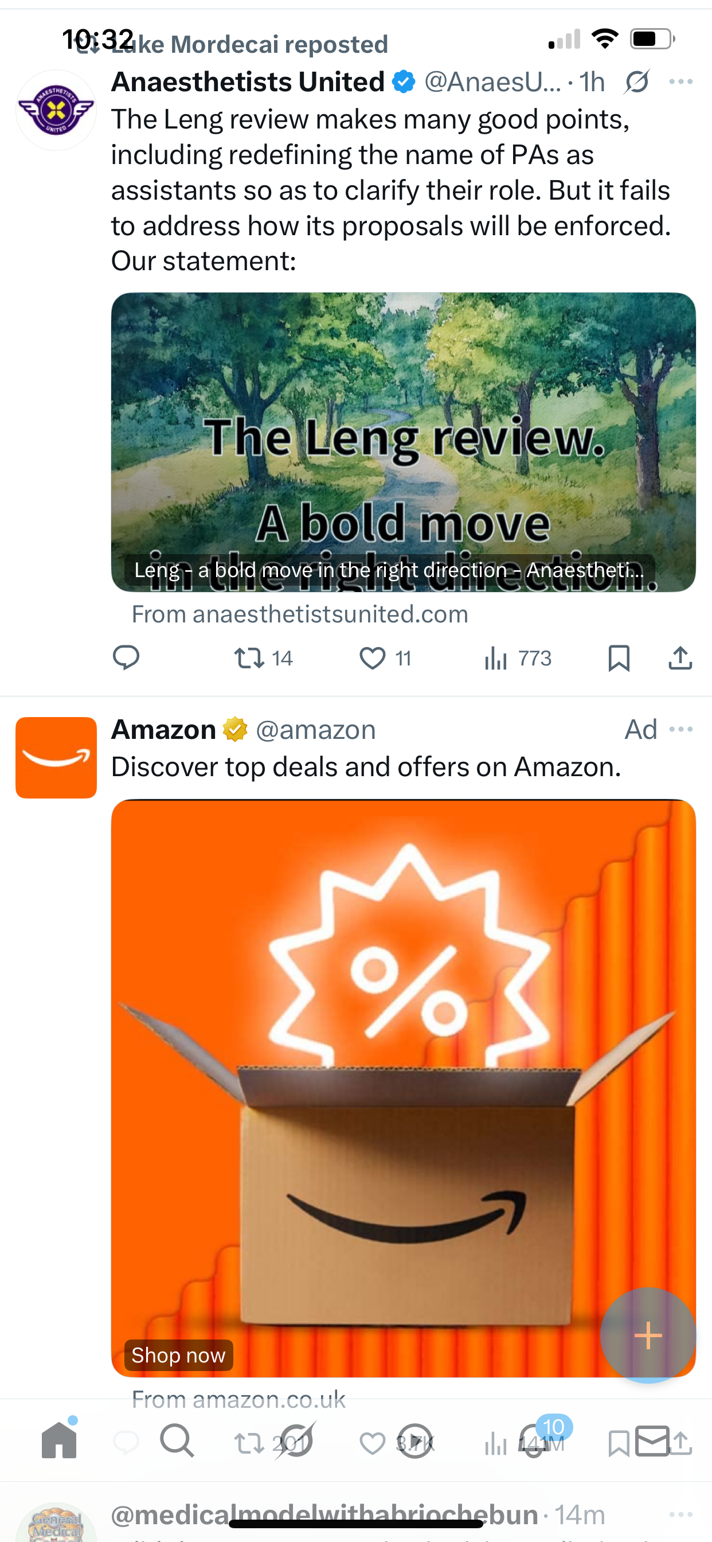Share the Anaesthetists United post
The width and height of the screenshot is (712, 1542).
click(680, 658)
